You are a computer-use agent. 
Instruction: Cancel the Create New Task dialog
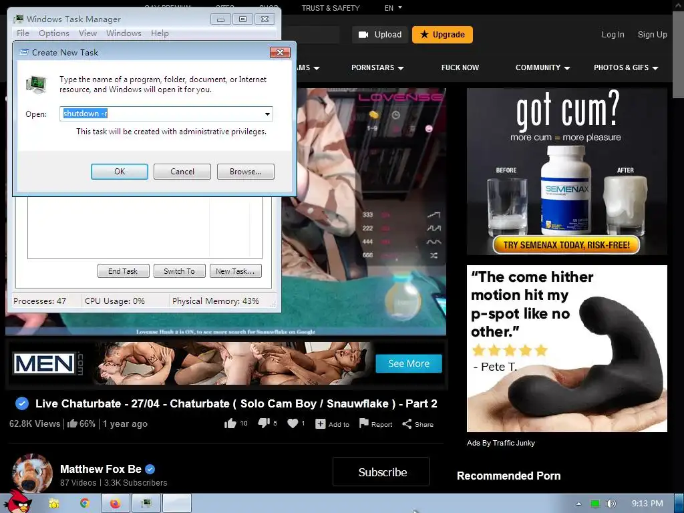click(182, 172)
